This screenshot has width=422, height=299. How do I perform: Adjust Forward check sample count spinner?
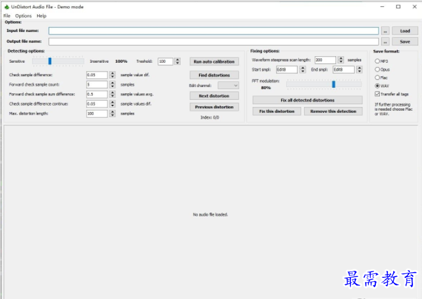pyautogui.click(x=113, y=85)
